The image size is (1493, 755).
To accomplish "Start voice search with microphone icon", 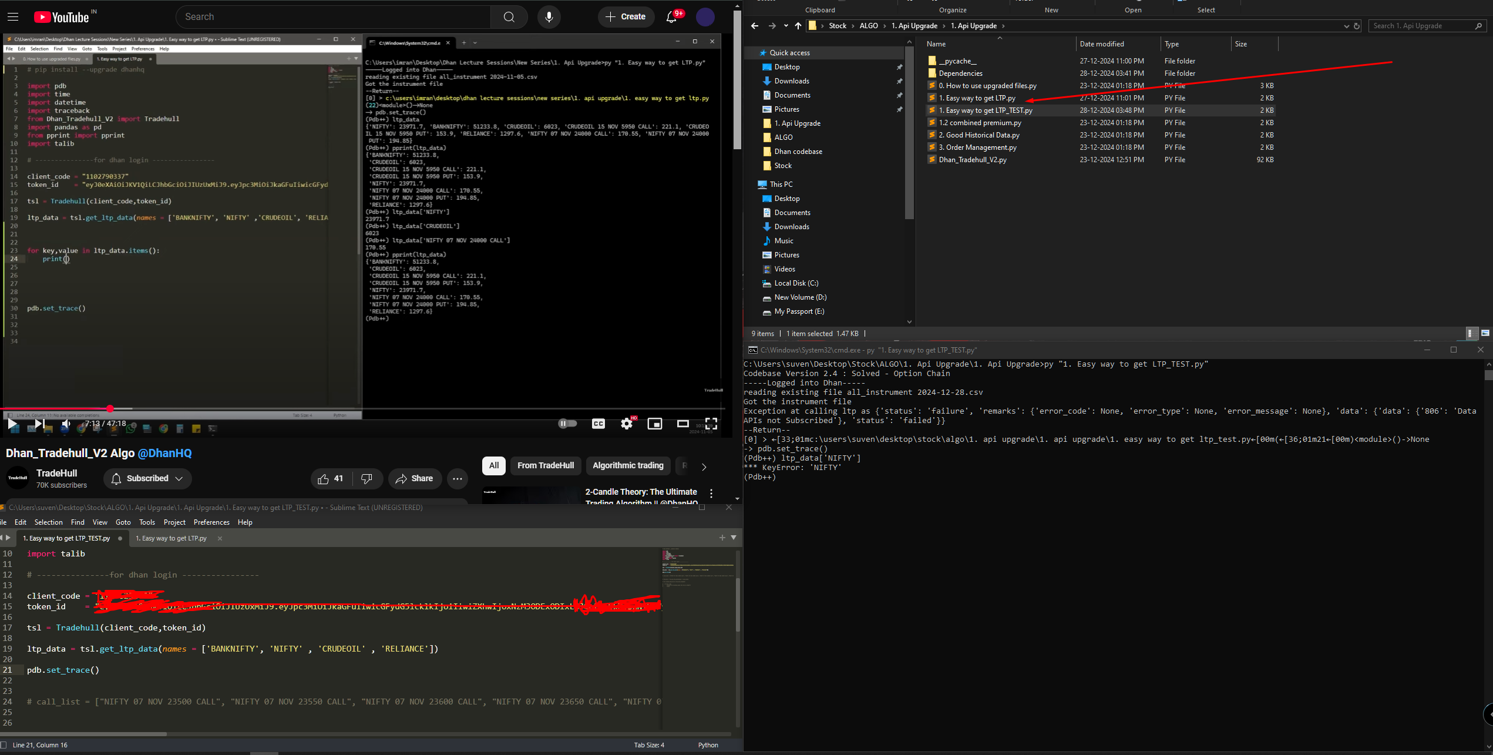I will [x=549, y=17].
